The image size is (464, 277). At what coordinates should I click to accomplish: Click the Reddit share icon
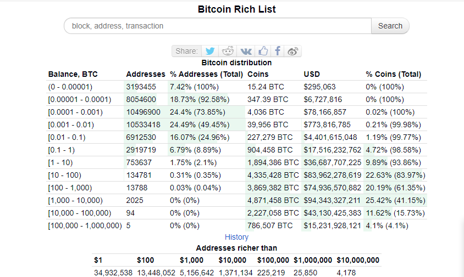tap(228, 51)
